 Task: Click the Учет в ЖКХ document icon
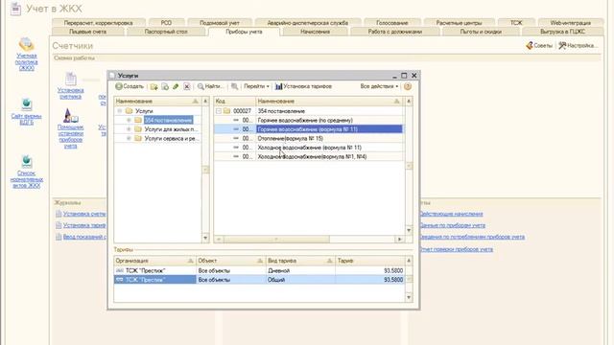tap(15, 9)
